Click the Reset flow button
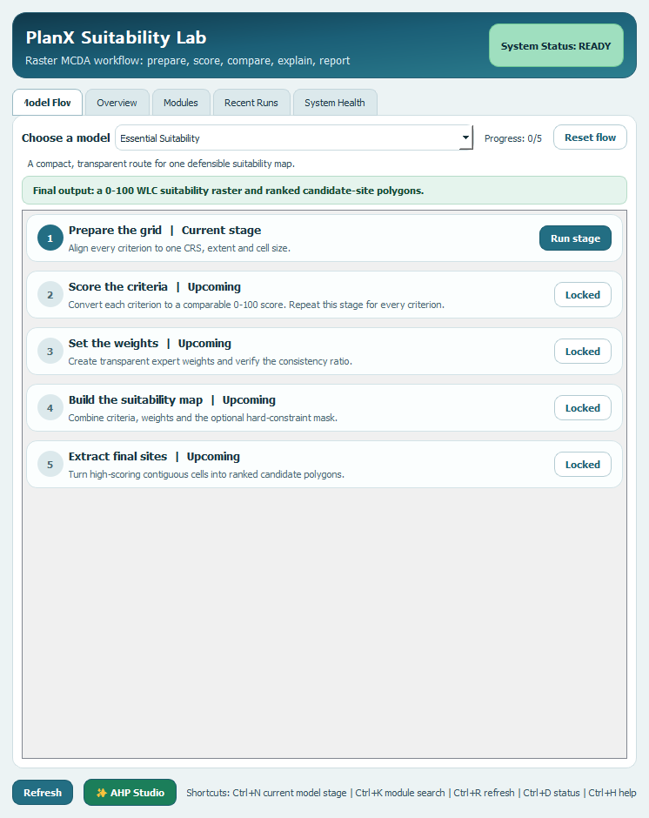Screen dimensions: 649x818 [x=590, y=137]
